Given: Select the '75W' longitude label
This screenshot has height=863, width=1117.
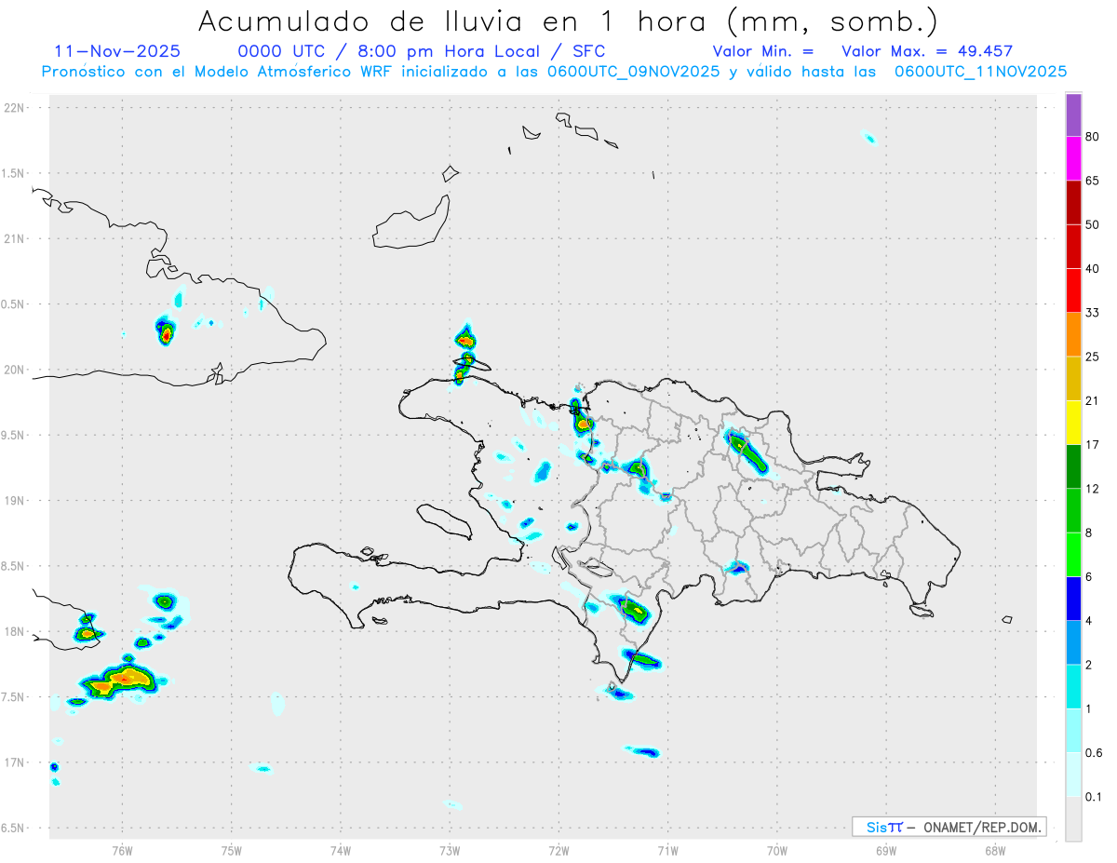Looking at the screenshot, I should click(x=231, y=851).
